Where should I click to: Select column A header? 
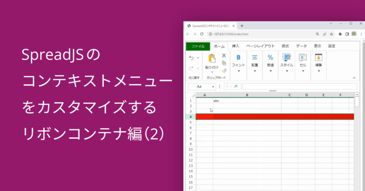[x=204, y=95]
